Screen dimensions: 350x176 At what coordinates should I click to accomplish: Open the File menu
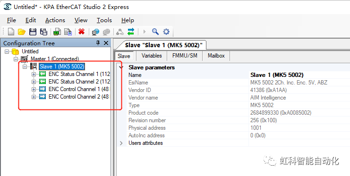[x=11, y=20]
